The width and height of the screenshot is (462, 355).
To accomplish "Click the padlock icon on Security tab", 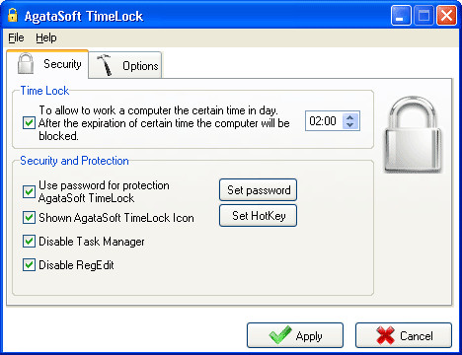I will click(x=26, y=63).
